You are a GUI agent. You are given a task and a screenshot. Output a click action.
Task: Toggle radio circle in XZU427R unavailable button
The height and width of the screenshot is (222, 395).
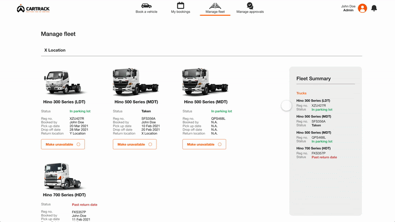pyautogui.click(x=79, y=144)
